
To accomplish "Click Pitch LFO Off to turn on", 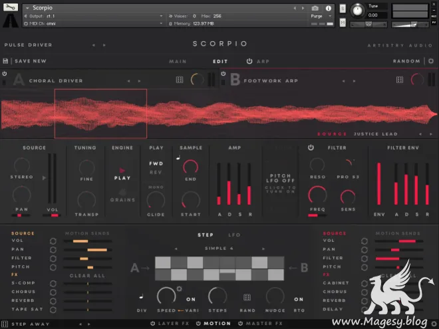I will 280,183.
